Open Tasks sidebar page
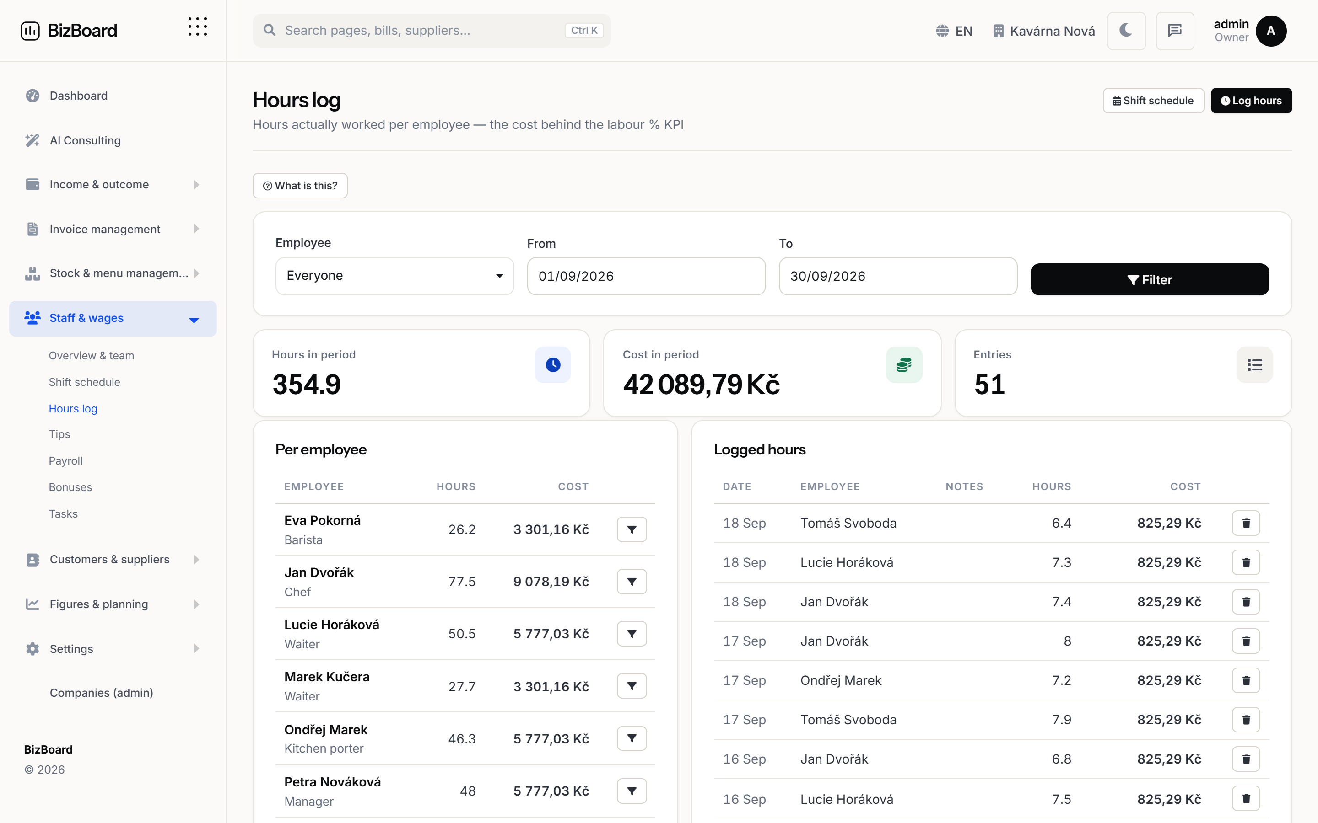1318x823 pixels. (63, 514)
